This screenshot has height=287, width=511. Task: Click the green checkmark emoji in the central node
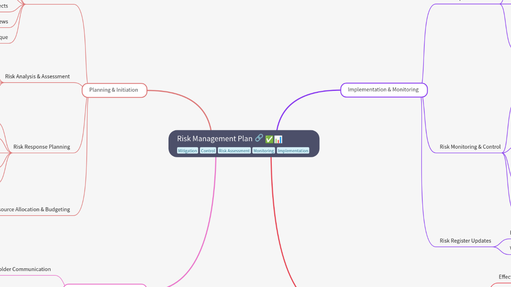tap(269, 139)
